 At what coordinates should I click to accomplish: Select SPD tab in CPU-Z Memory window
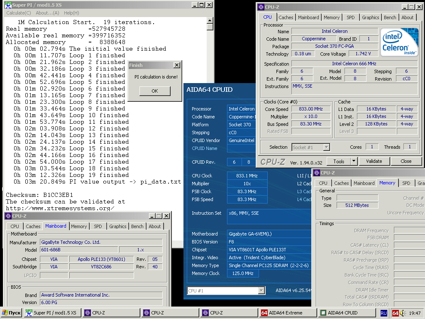406,183
